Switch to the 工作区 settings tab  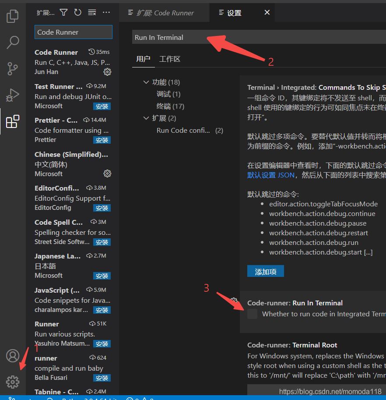[x=170, y=59]
